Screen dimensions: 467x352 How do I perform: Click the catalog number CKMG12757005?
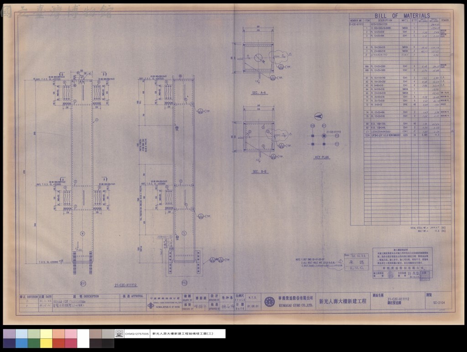(x=137, y=334)
